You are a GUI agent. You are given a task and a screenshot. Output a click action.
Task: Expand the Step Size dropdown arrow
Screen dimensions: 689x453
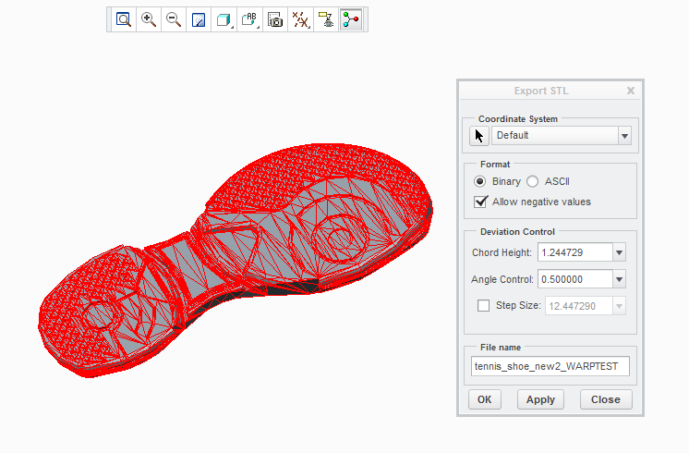tap(619, 306)
